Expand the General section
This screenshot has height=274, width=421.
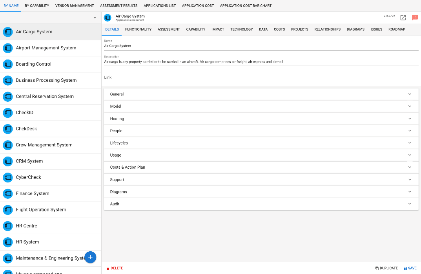(x=261, y=94)
